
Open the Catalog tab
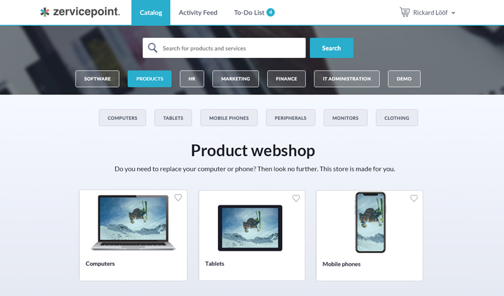coord(151,13)
